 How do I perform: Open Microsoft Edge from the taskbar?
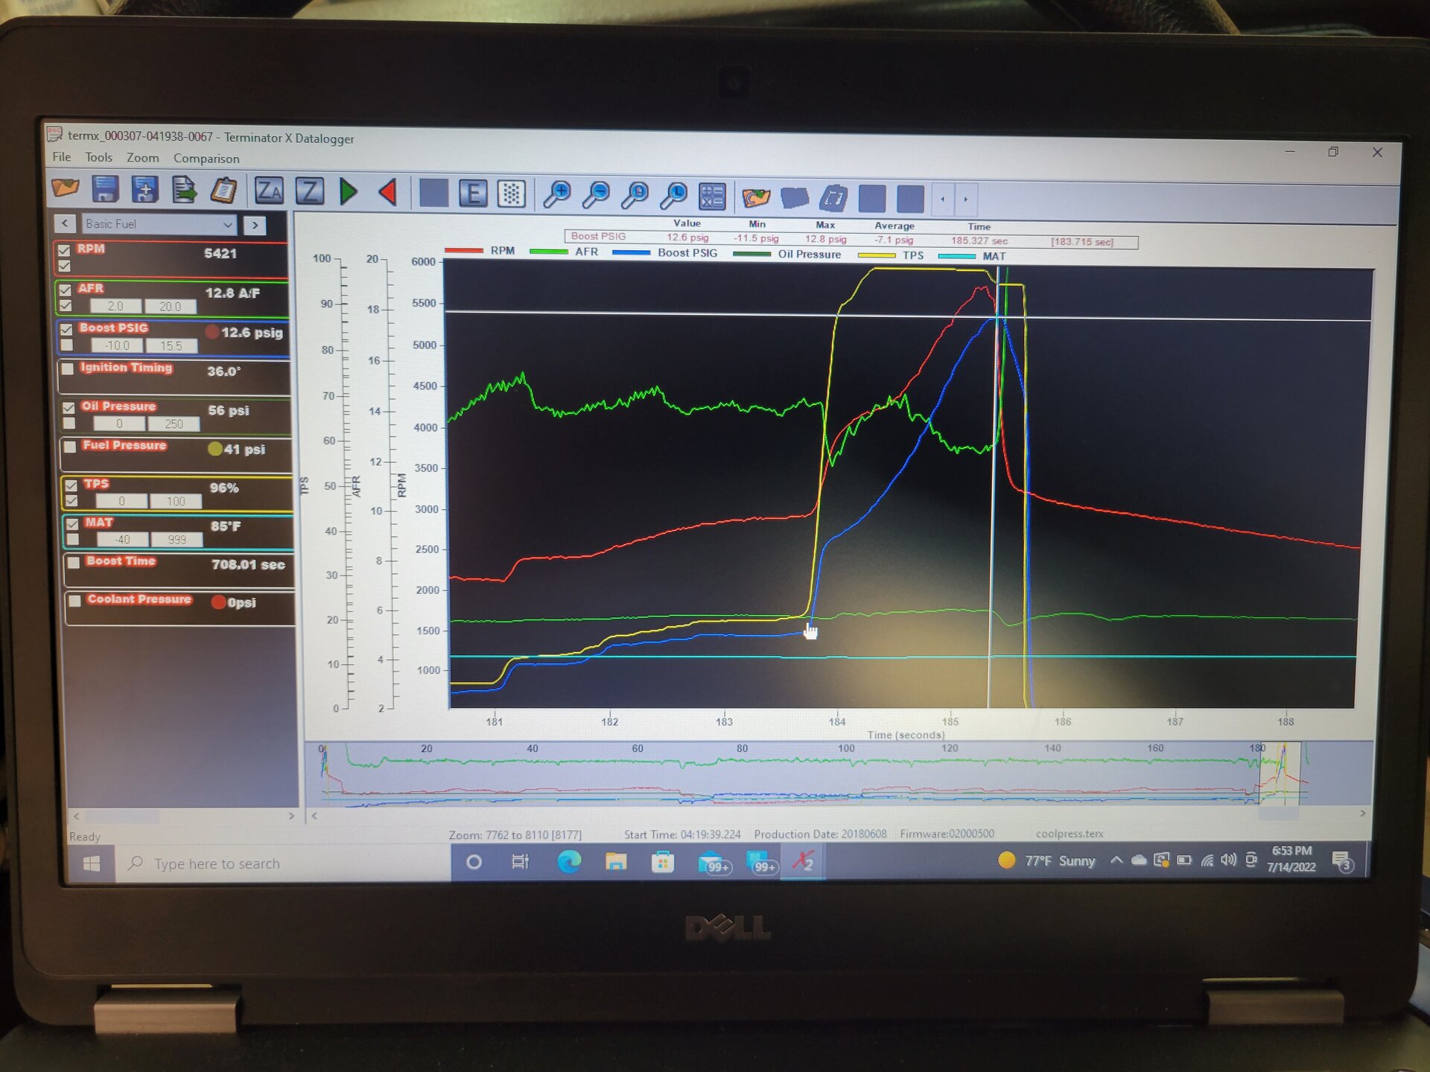coord(569,862)
